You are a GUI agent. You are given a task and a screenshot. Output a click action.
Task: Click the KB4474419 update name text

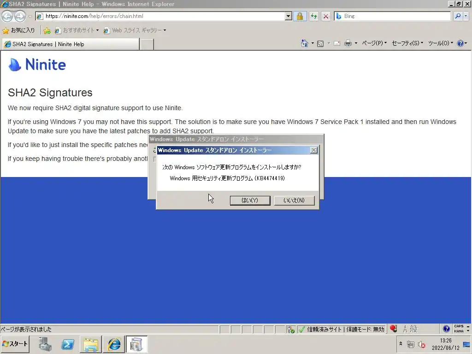[x=227, y=178]
